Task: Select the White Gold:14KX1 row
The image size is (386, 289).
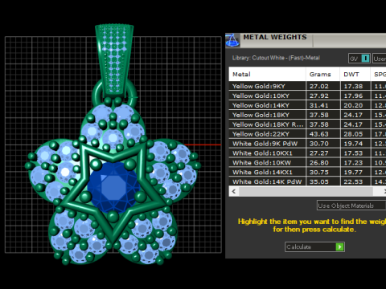Action: click(307, 173)
